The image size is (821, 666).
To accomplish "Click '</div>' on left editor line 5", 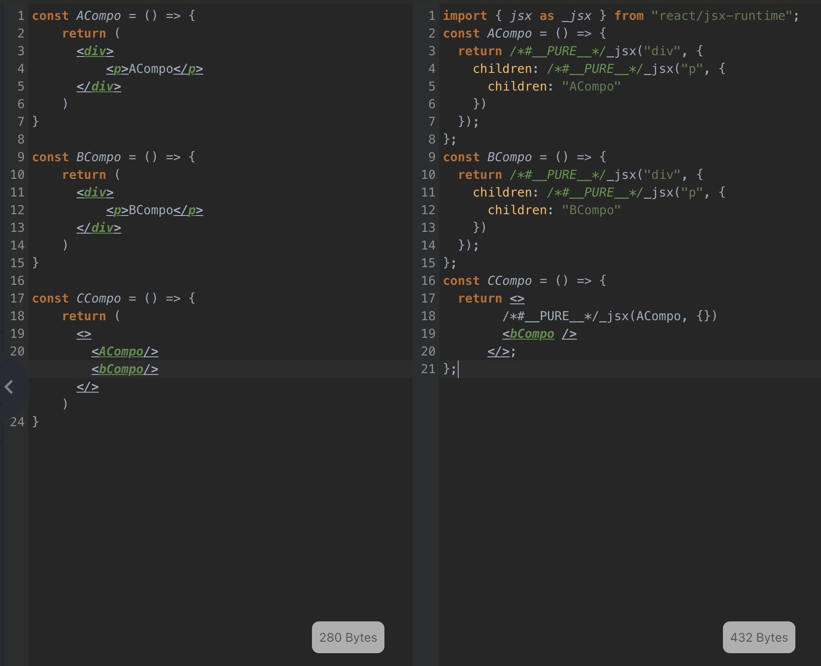I will pyautogui.click(x=99, y=87).
